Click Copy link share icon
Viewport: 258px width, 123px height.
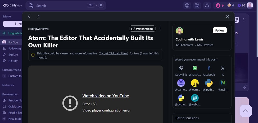click(181, 68)
